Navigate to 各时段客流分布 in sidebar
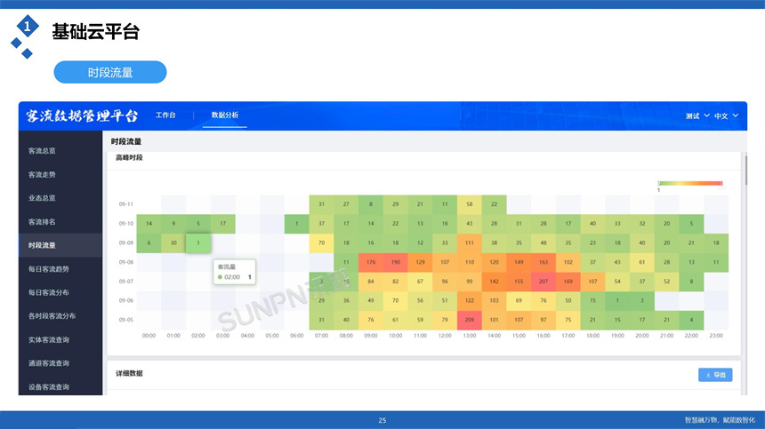This screenshot has width=765, height=429. coord(52,316)
